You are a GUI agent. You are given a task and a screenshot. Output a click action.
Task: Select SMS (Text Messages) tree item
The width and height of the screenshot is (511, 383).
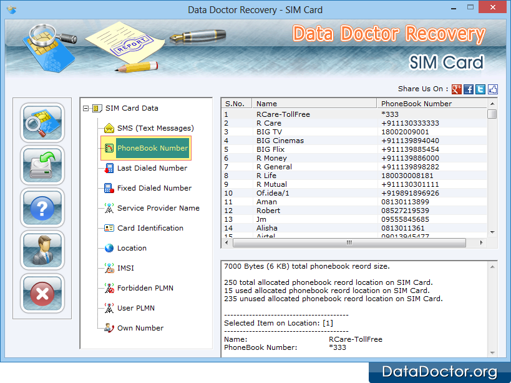(x=155, y=128)
